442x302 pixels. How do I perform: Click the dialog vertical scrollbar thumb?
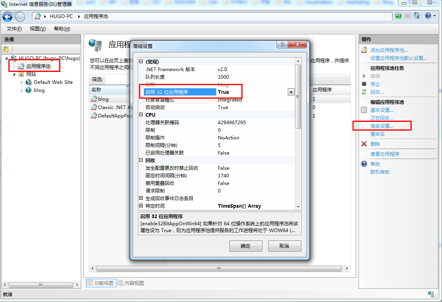[x=298, y=97]
